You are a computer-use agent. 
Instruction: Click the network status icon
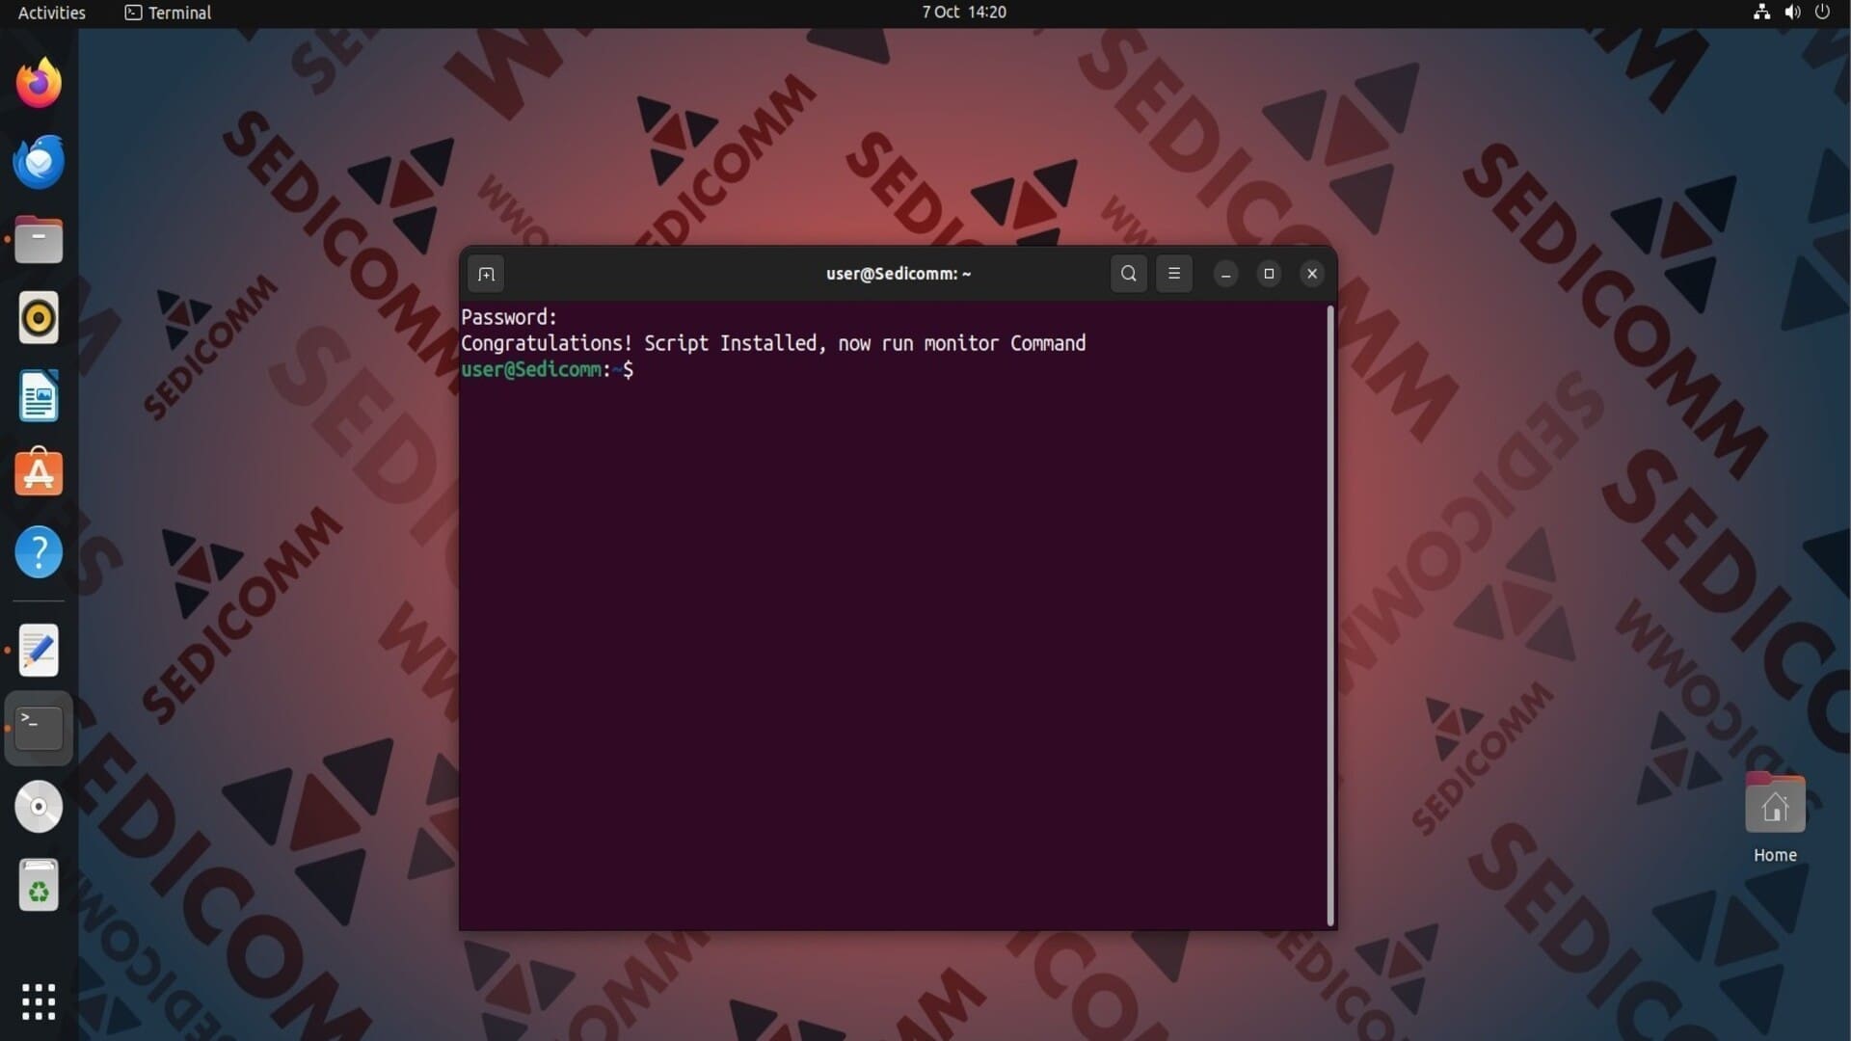click(1761, 13)
